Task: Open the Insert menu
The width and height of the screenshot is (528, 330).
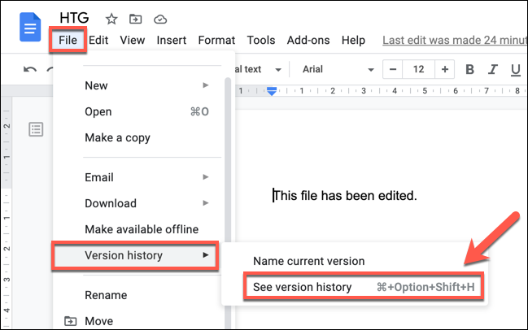Action: [x=171, y=40]
